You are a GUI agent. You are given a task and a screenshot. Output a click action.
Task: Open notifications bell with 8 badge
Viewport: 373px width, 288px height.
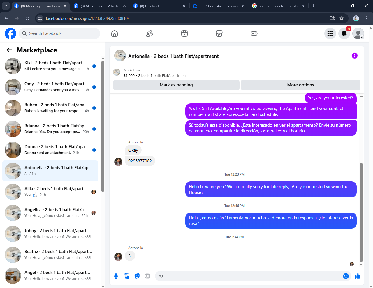[x=344, y=33]
